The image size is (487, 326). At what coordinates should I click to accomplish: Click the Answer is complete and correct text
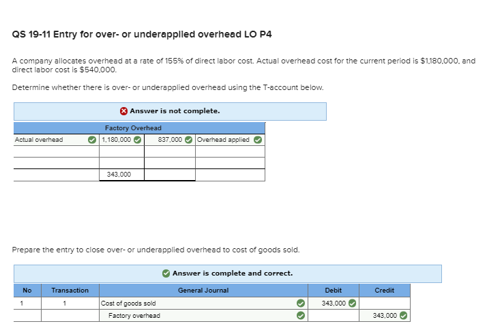(x=233, y=273)
